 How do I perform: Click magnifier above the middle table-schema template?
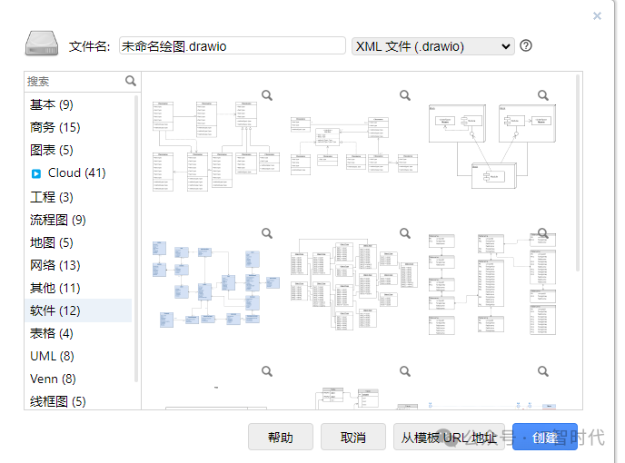tap(405, 233)
